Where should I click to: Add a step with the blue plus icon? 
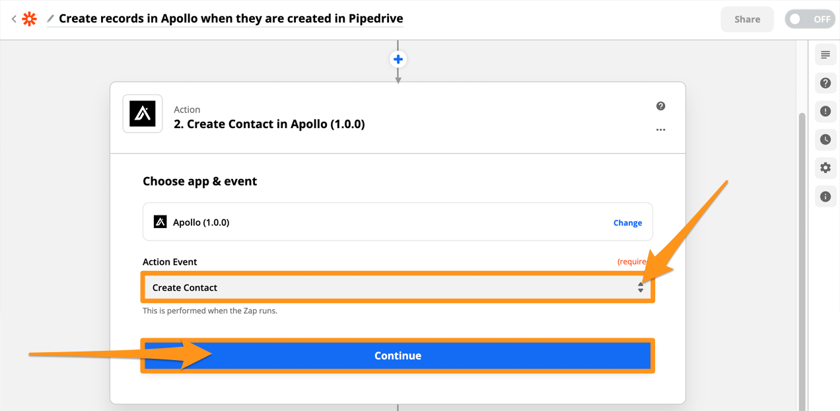pos(398,59)
